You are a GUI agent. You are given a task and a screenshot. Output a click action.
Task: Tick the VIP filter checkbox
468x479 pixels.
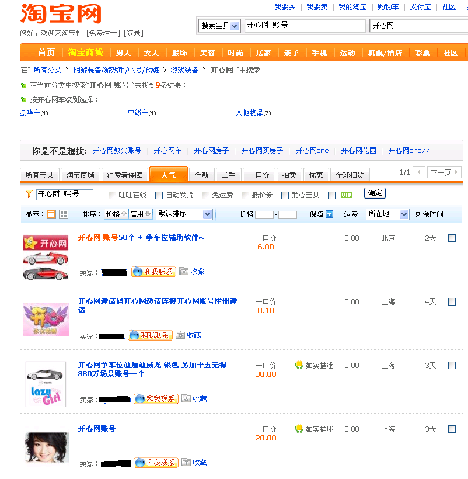tap(331, 195)
